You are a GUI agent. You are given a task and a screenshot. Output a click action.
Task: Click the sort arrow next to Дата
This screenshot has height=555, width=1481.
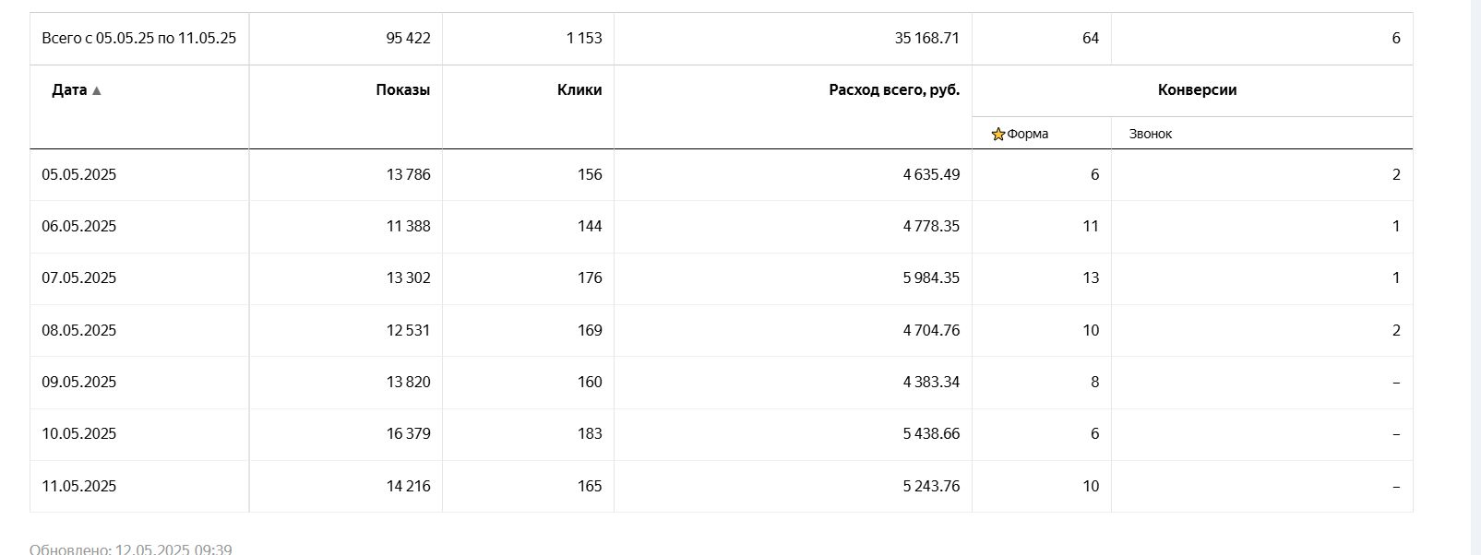coord(97,90)
